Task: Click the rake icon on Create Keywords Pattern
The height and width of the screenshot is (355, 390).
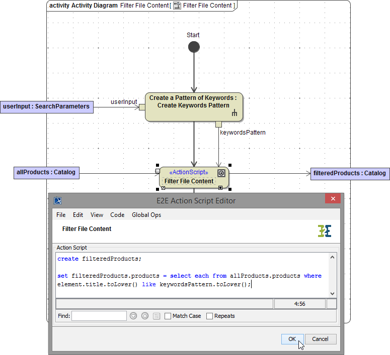Action: pyautogui.click(x=235, y=114)
